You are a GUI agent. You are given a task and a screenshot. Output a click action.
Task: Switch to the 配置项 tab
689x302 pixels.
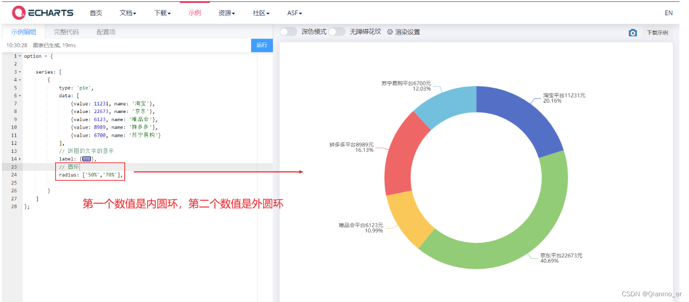coord(105,32)
